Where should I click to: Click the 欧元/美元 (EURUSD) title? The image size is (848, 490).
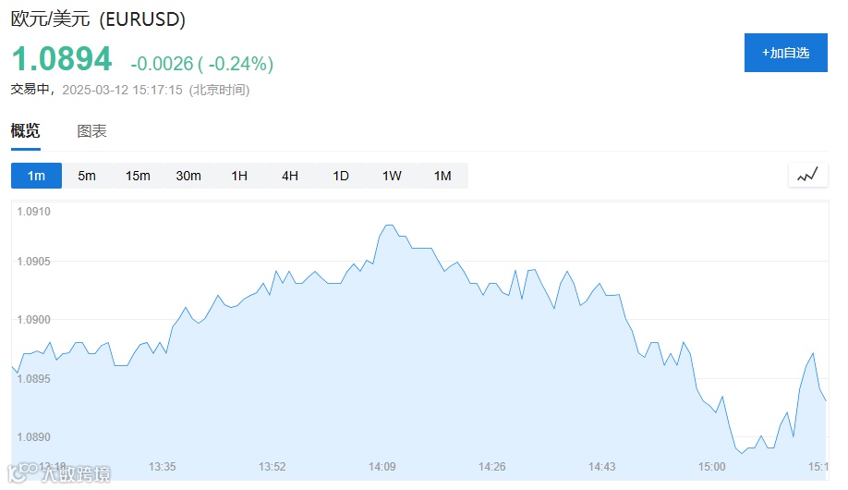point(98,19)
